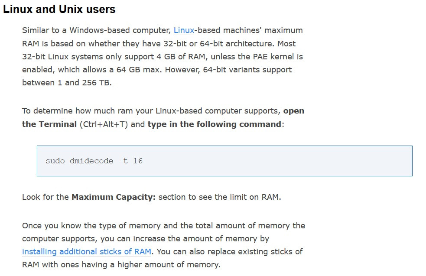Click the Linux and Unix users heading
Image resolution: width=426 pixels, height=276 pixels.
click(x=59, y=9)
